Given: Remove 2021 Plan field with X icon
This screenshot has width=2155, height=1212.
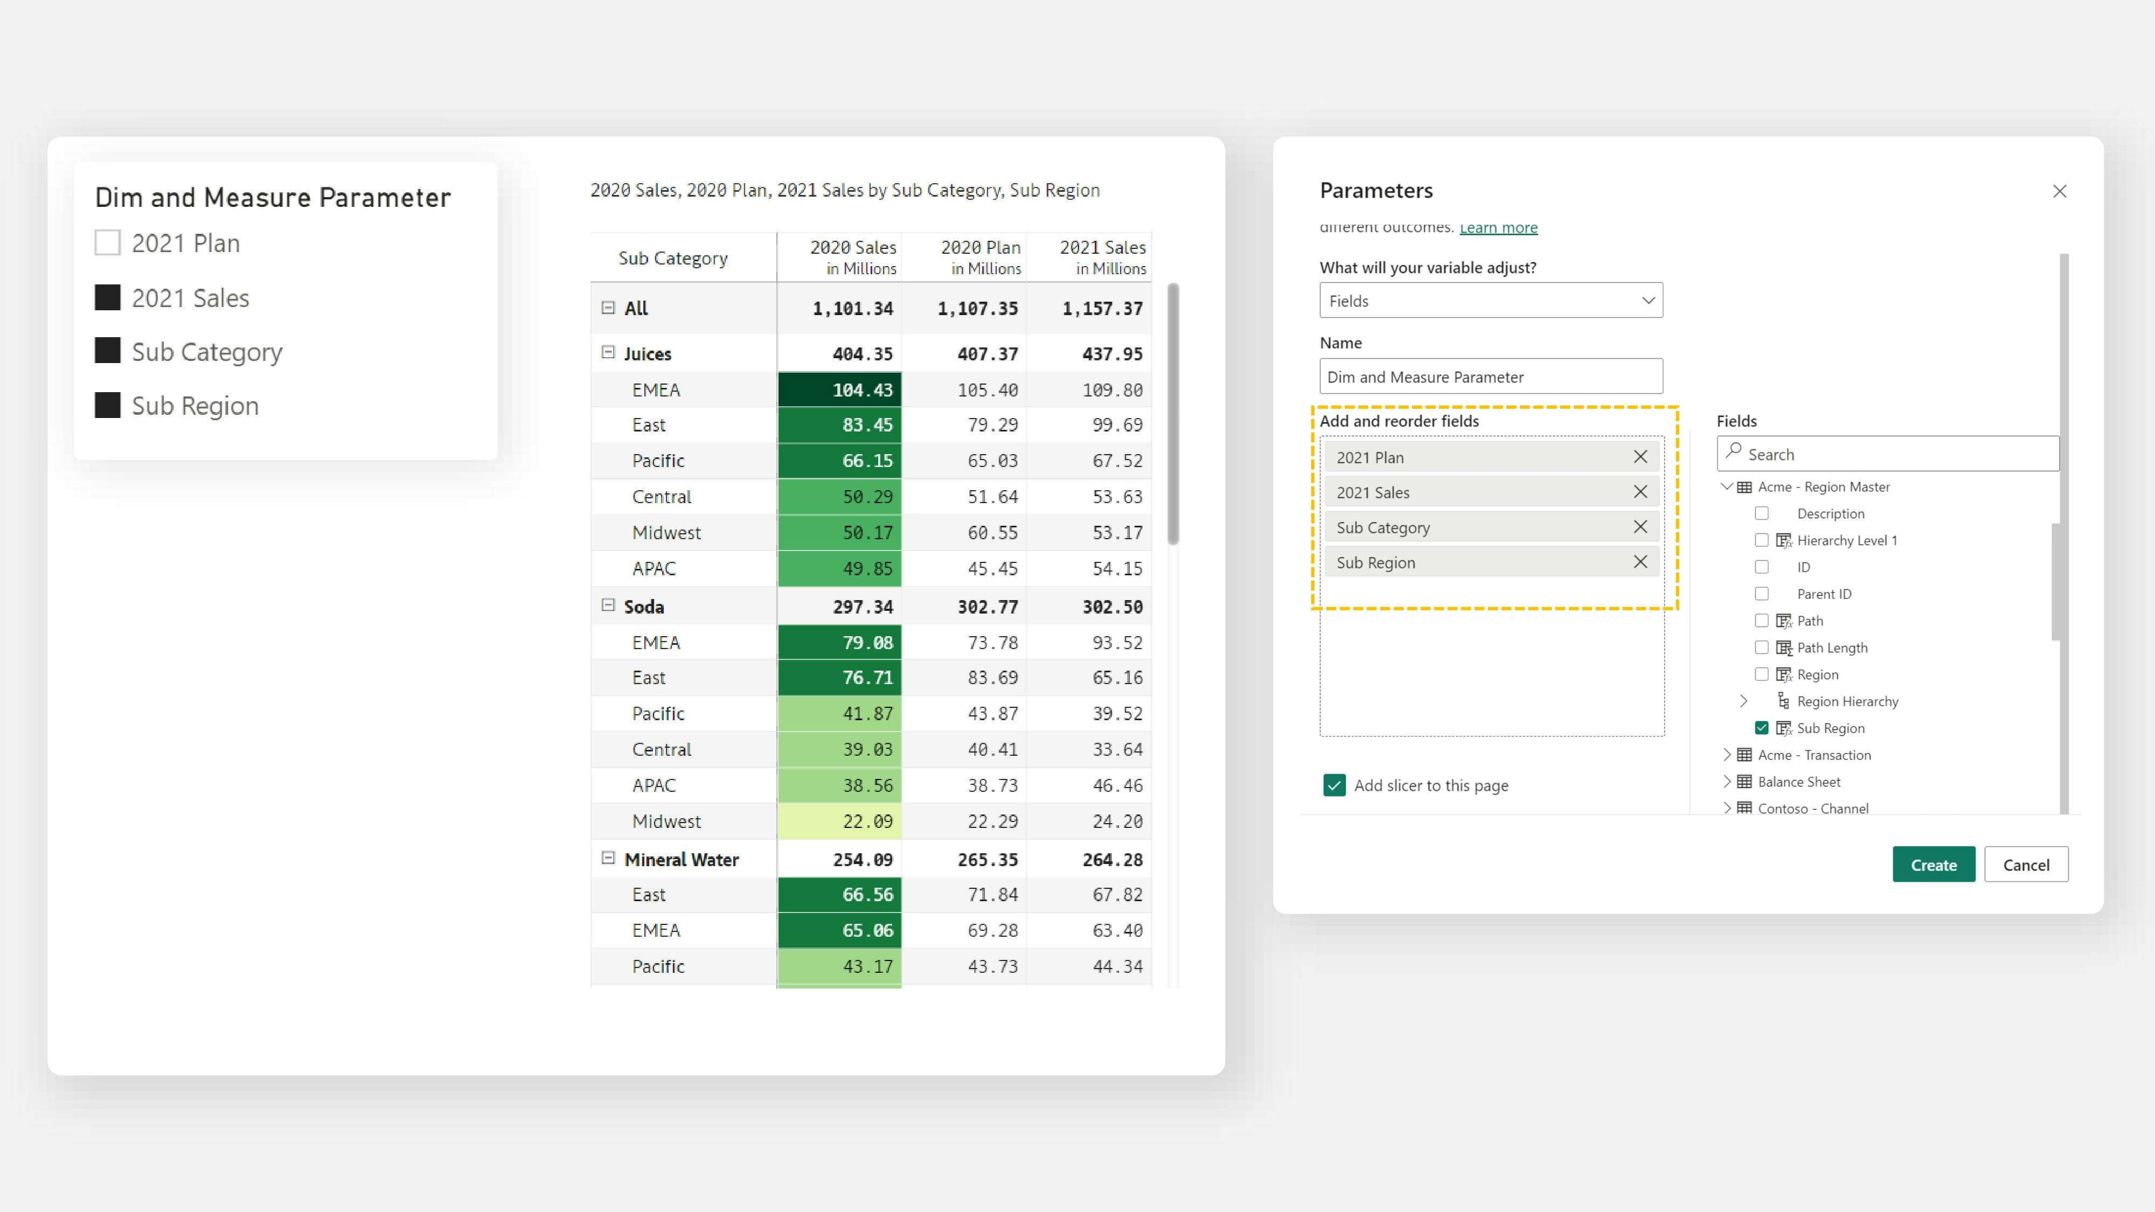Looking at the screenshot, I should coord(1639,457).
